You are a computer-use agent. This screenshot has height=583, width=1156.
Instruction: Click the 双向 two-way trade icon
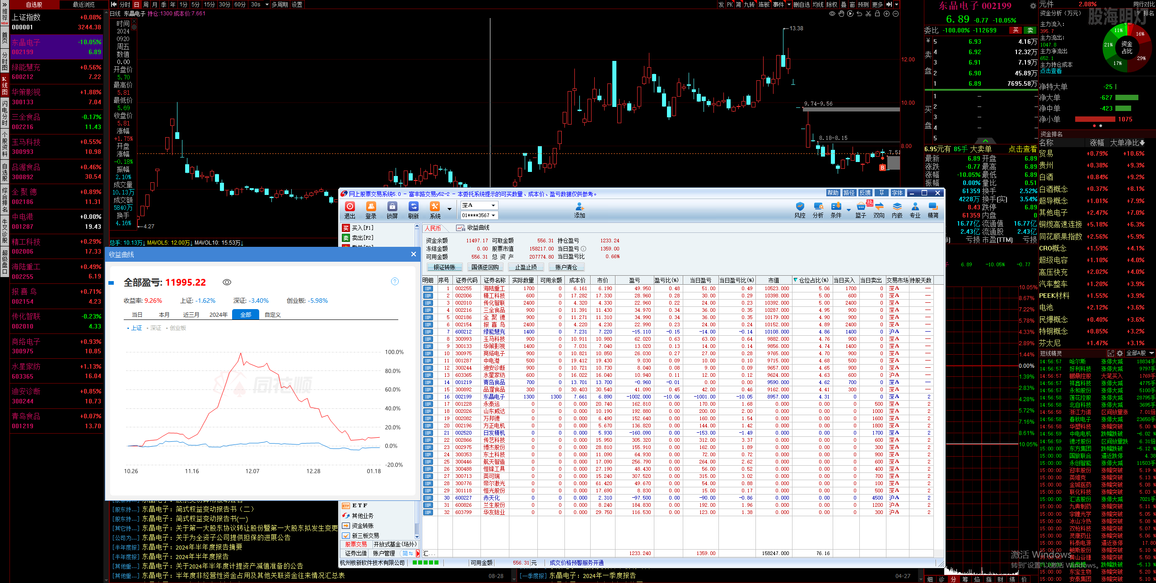(x=879, y=210)
